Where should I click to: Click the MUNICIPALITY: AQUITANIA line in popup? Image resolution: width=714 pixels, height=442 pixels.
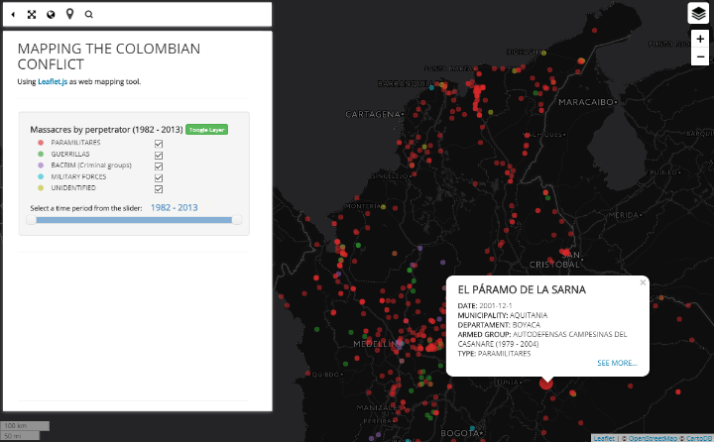502,315
